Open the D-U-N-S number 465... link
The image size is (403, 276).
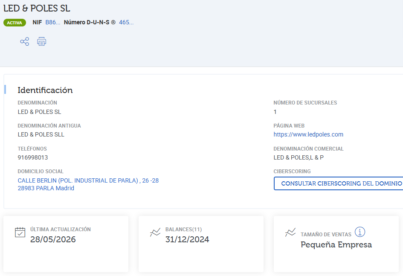click(126, 22)
